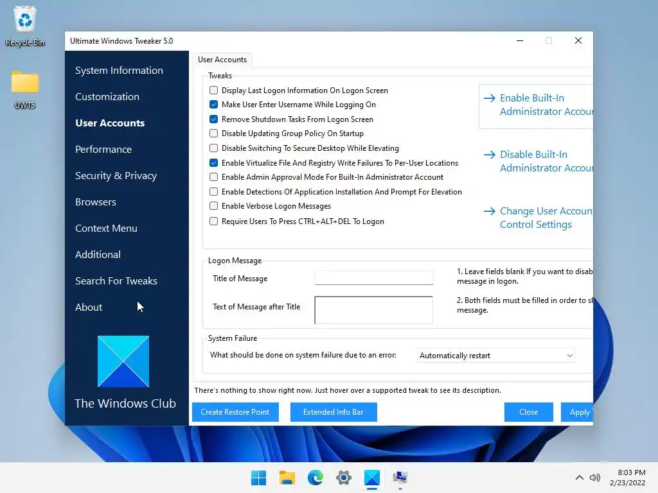Focus the Text of Message after Title box
Image resolution: width=658 pixels, height=493 pixels.
[x=374, y=310]
